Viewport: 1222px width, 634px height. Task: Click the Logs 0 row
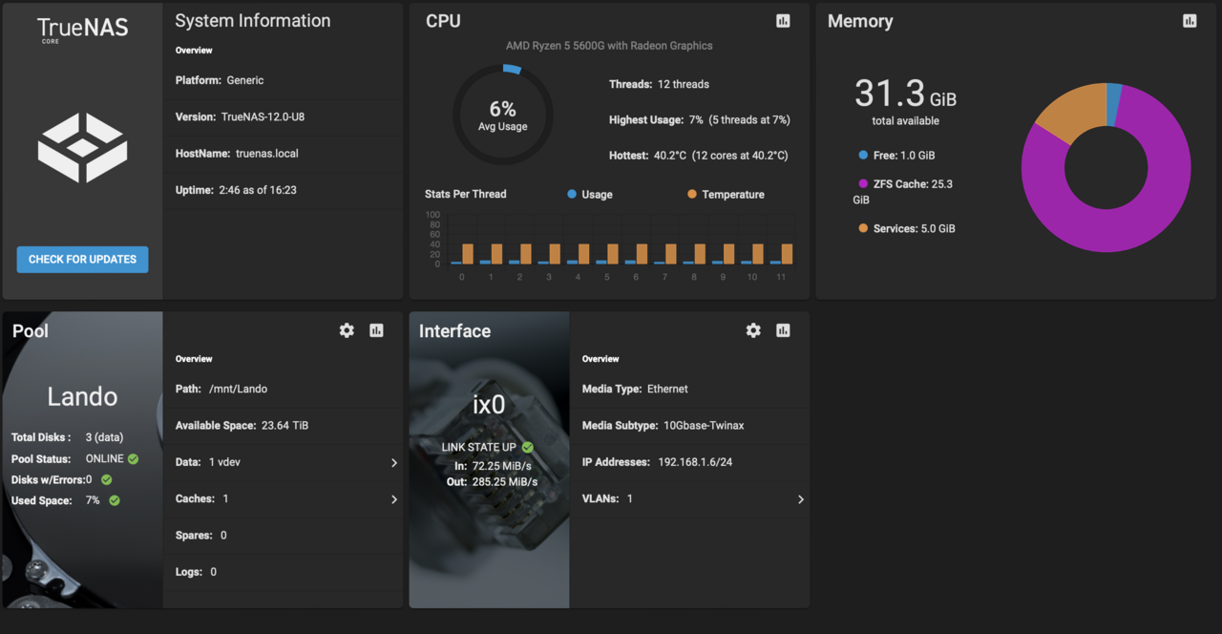(x=284, y=572)
